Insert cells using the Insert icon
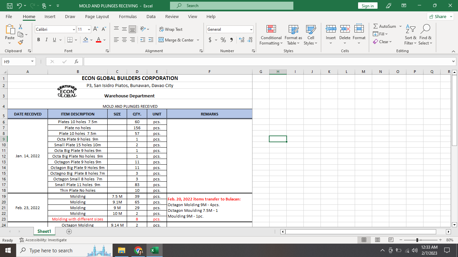Viewport: 458px width, 257px height. (x=331, y=29)
